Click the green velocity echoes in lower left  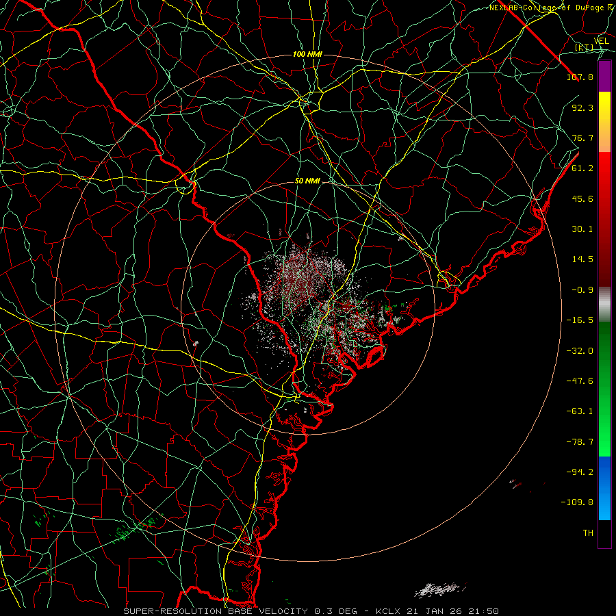point(136,528)
